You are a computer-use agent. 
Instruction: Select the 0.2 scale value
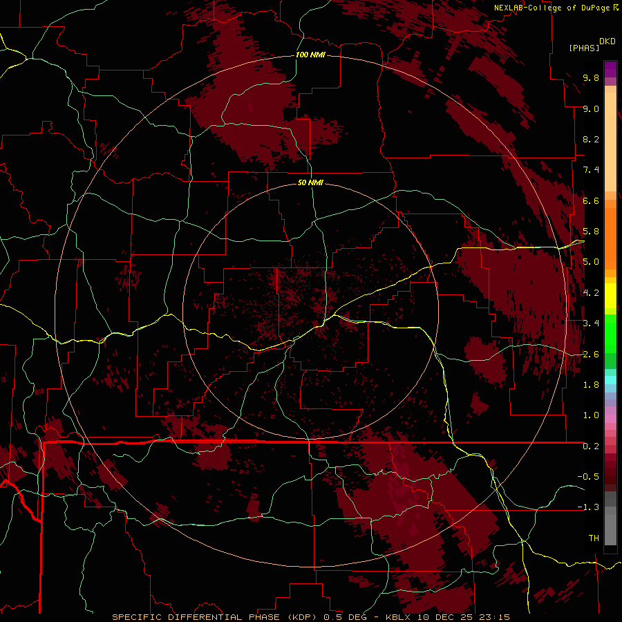click(591, 446)
